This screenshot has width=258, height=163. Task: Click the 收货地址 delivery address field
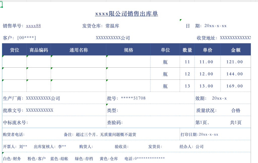pos(223,38)
